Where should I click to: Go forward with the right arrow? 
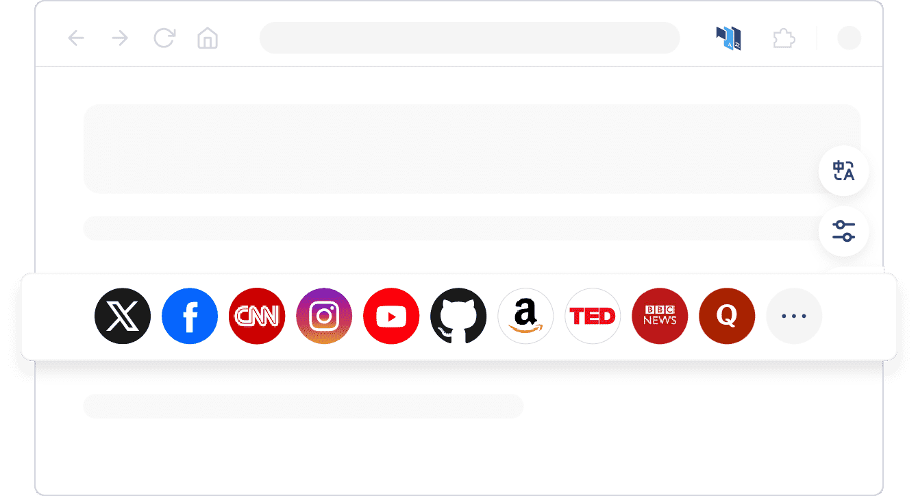tap(120, 38)
